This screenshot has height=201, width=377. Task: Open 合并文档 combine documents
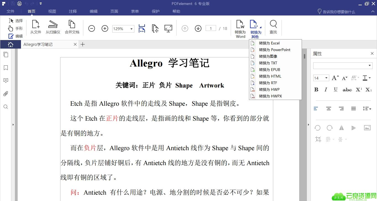tap(72, 27)
